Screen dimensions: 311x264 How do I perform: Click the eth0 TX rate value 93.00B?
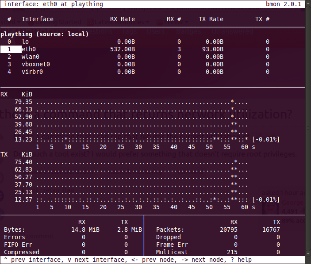coord(212,49)
